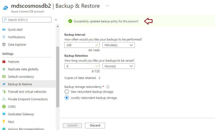This screenshot has width=215, height=130.
Task: Click the sidebar search box
Action: click(27, 20)
